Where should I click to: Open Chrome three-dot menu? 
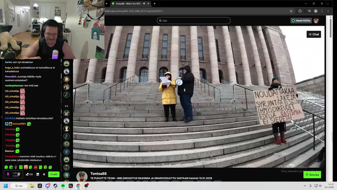click(x=322, y=11)
